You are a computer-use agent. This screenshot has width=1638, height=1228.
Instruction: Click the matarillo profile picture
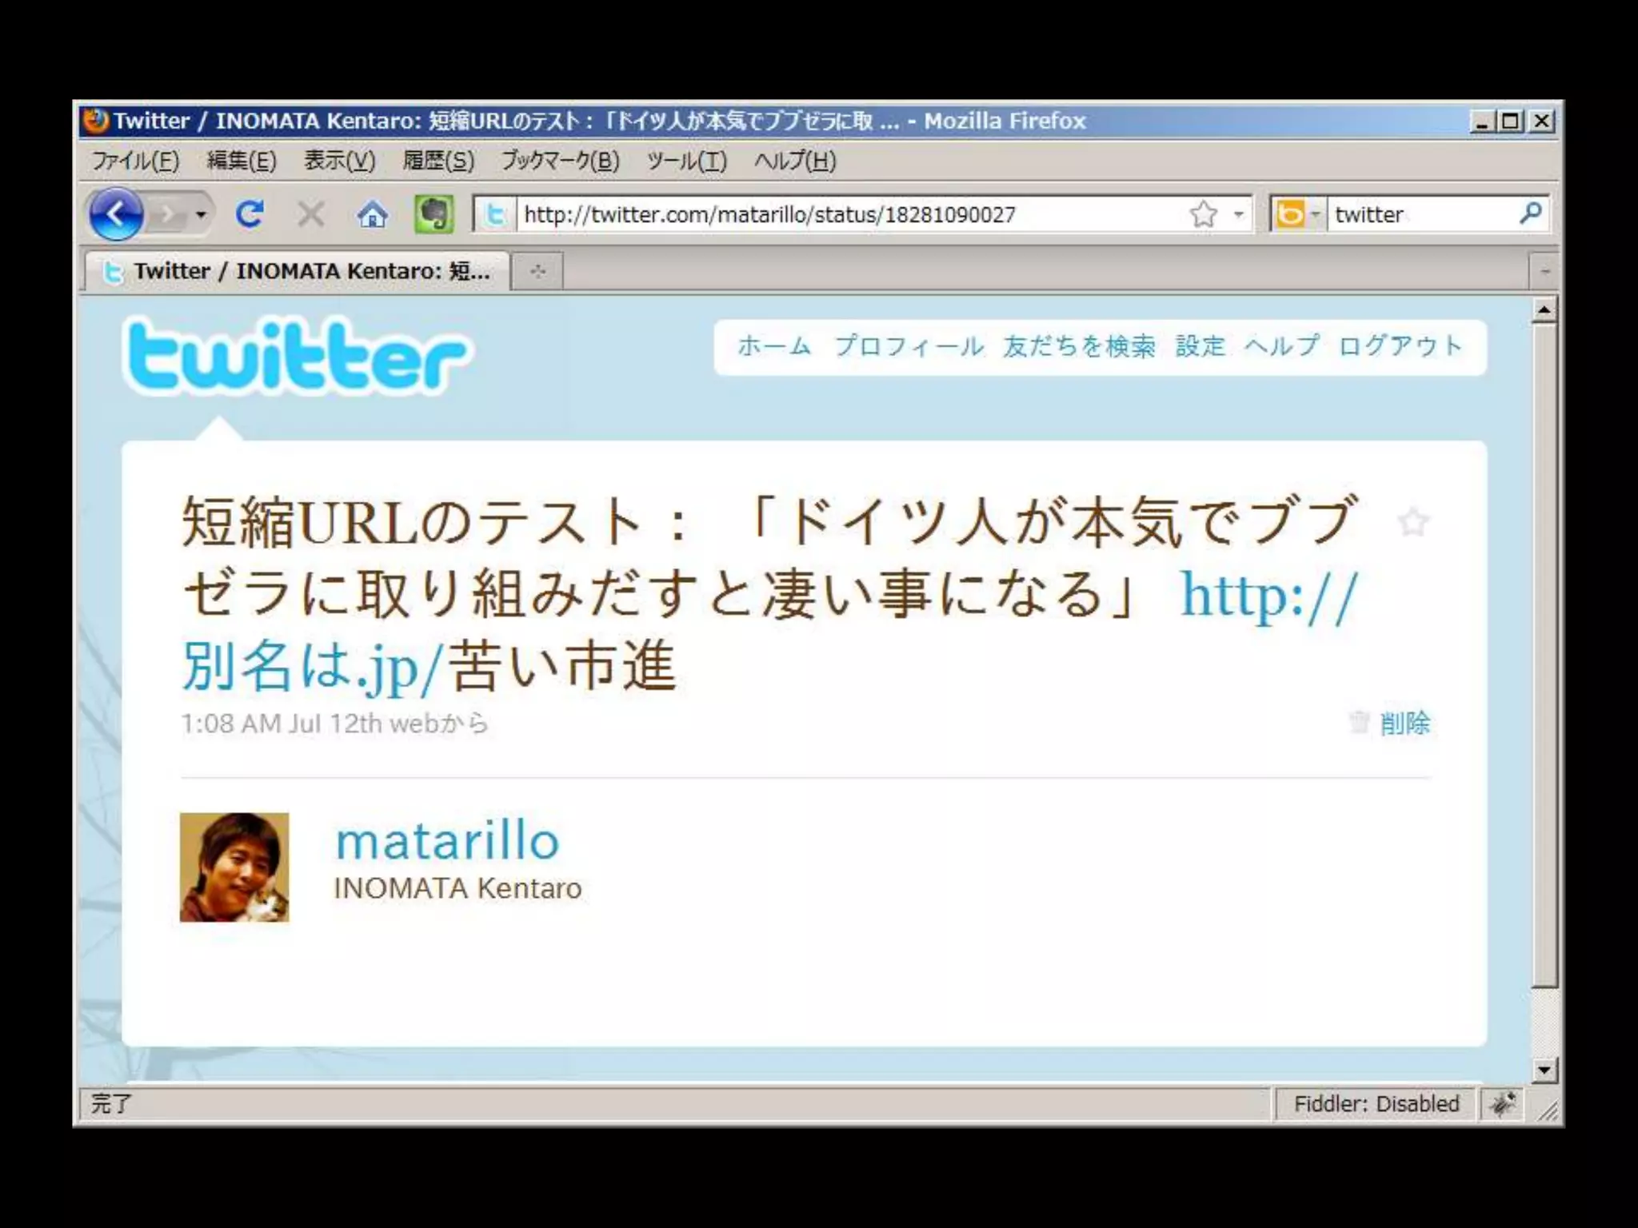234,867
